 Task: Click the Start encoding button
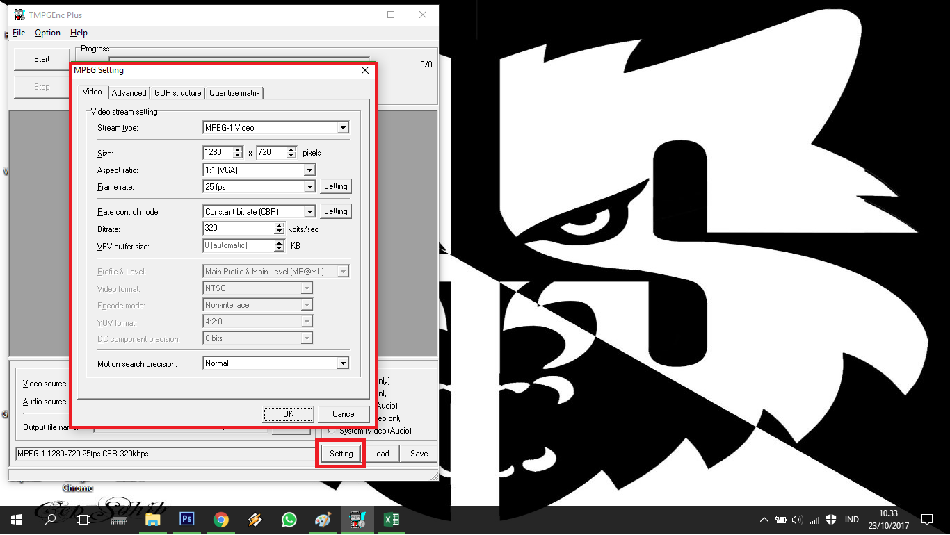tap(42, 59)
